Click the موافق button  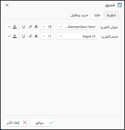[42, 122]
